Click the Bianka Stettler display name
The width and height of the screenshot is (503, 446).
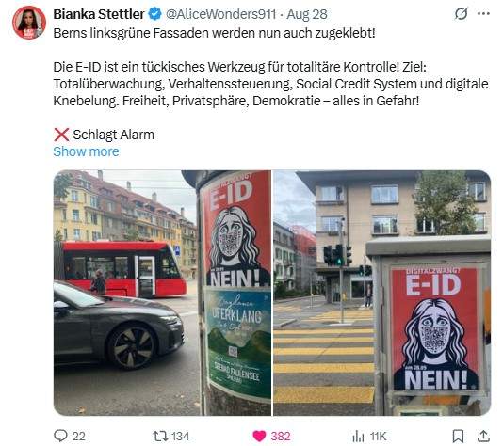point(99,14)
